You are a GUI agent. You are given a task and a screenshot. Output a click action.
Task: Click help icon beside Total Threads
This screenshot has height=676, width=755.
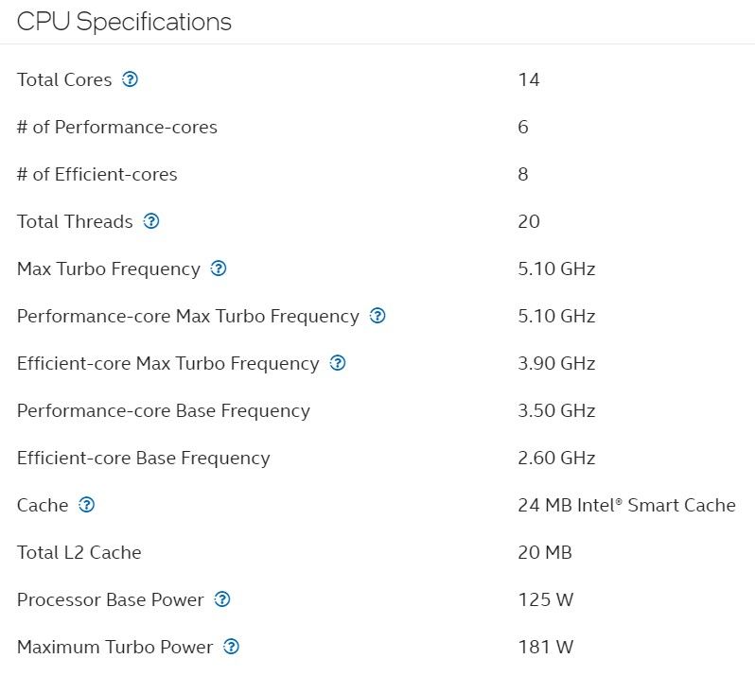(x=151, y=221)
